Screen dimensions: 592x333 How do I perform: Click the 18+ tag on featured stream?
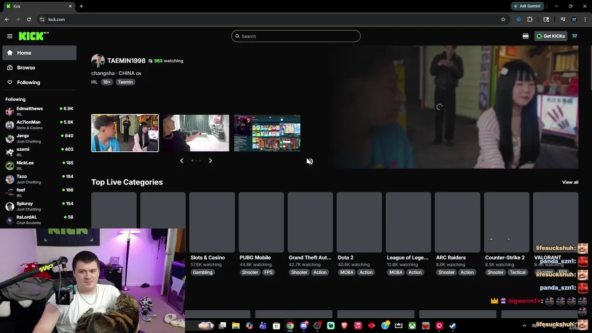tap(107, 82)
